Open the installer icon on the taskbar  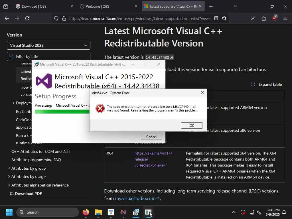(x=136, y=212)
